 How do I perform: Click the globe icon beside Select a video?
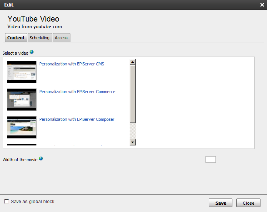32,52
